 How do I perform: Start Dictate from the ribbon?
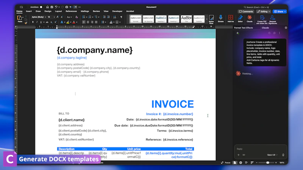click(220, 19)
